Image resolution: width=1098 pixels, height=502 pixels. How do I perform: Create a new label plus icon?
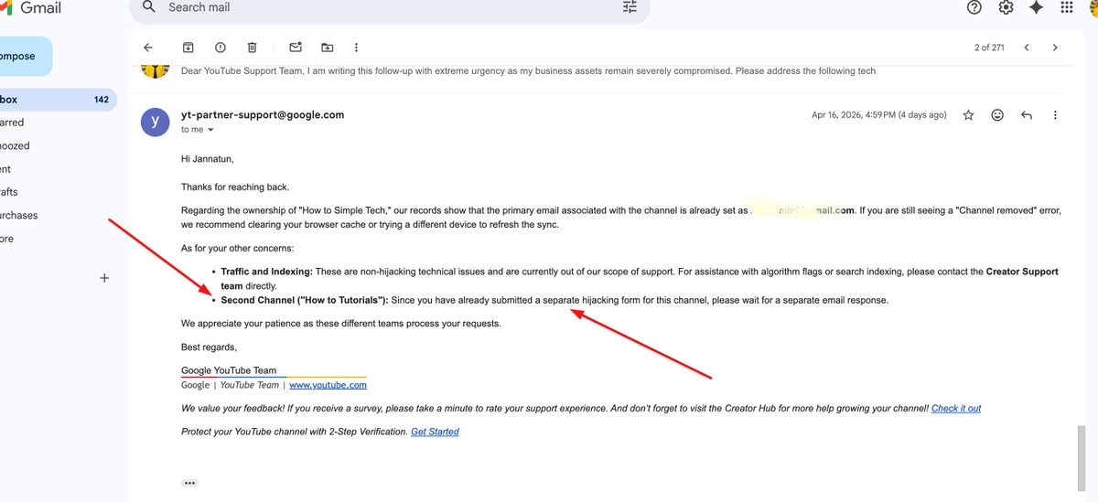pyautogui.click(x=104, y=278)
